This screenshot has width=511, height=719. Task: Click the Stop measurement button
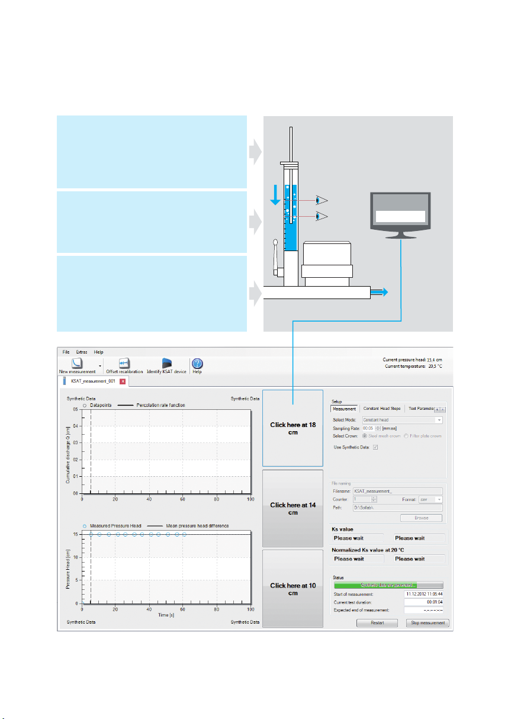[x=428, y=622]
